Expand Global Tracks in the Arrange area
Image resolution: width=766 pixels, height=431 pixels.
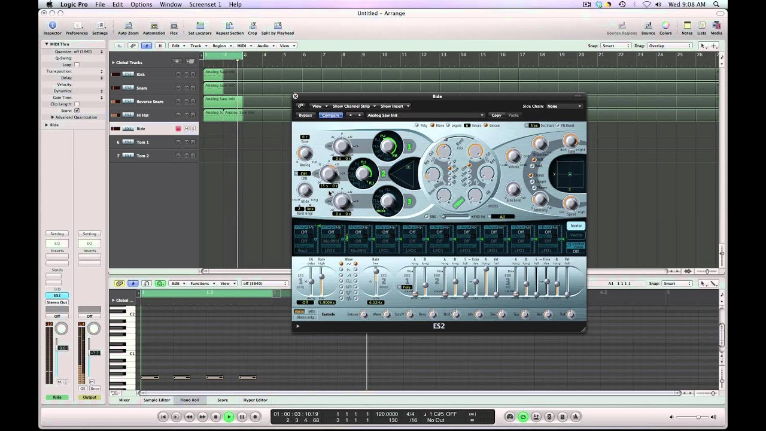click(113, 62)
